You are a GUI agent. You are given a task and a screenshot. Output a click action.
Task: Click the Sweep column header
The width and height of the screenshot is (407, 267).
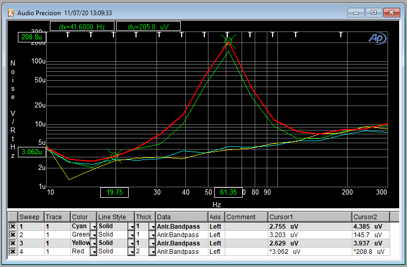(31, 217)
